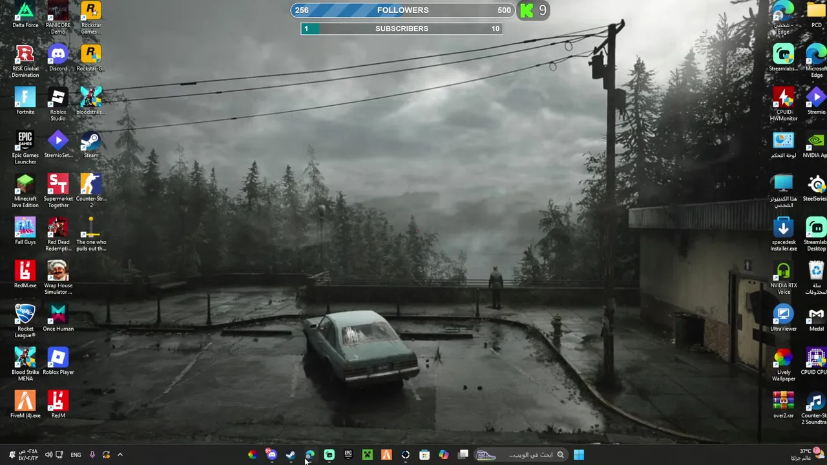Open the Roblox Player shortcut
The width and height of the screenshot is (827, 465).
(58, 361)
